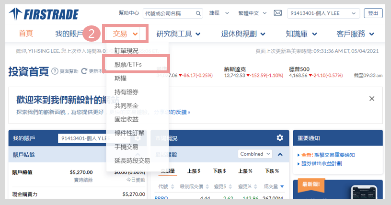The height and width of the screenshot is (205, 391).
Task: Click the 標普500 index quote
Action: (x=316, y=72)
